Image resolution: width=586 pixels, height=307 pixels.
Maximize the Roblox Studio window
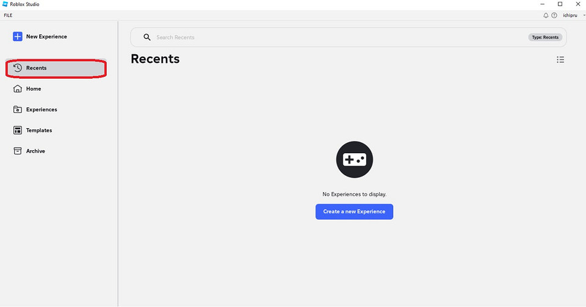coord(560,4)
